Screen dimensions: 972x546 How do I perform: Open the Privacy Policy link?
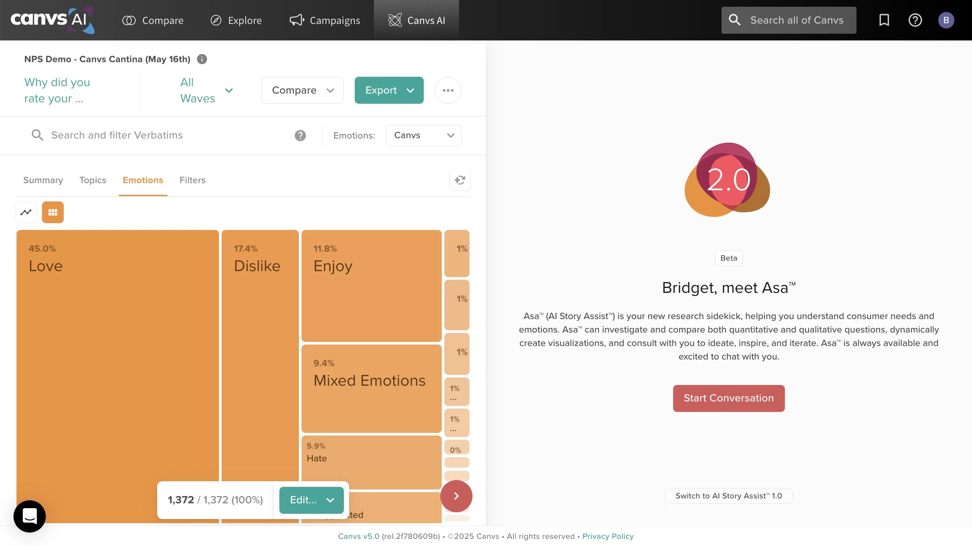(607, 536)
